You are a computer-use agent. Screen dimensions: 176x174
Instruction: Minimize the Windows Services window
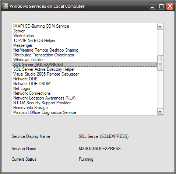pos(153,6)
